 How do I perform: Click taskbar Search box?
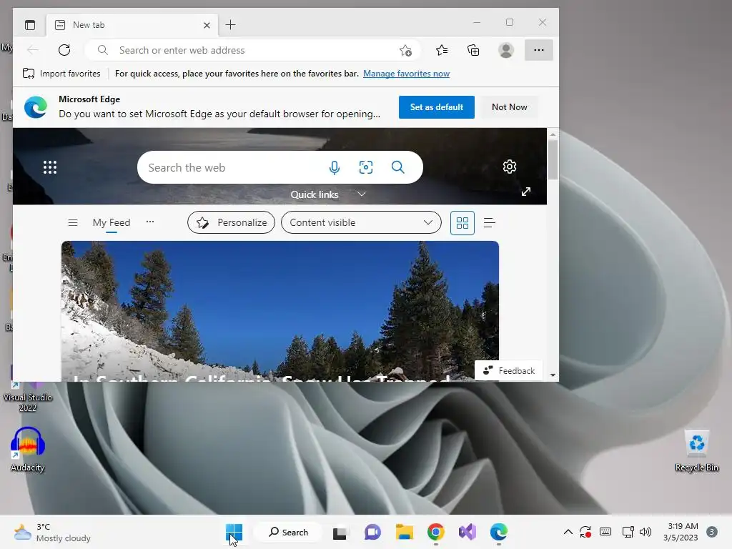tap(288, 532)
